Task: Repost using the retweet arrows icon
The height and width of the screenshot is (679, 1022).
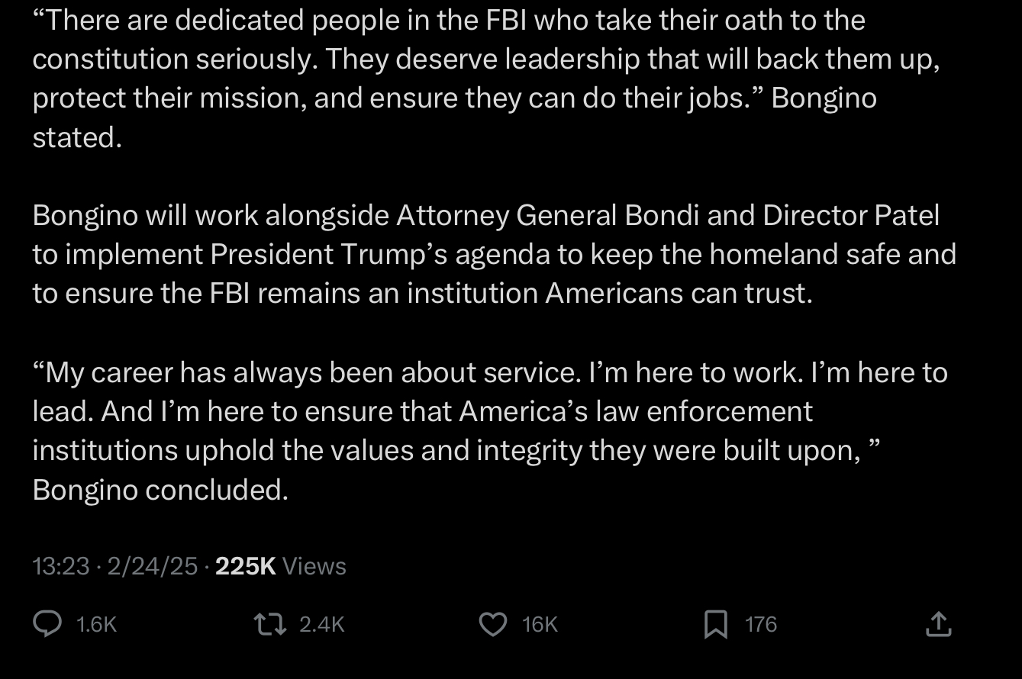Action: click(x=270, y=624)
